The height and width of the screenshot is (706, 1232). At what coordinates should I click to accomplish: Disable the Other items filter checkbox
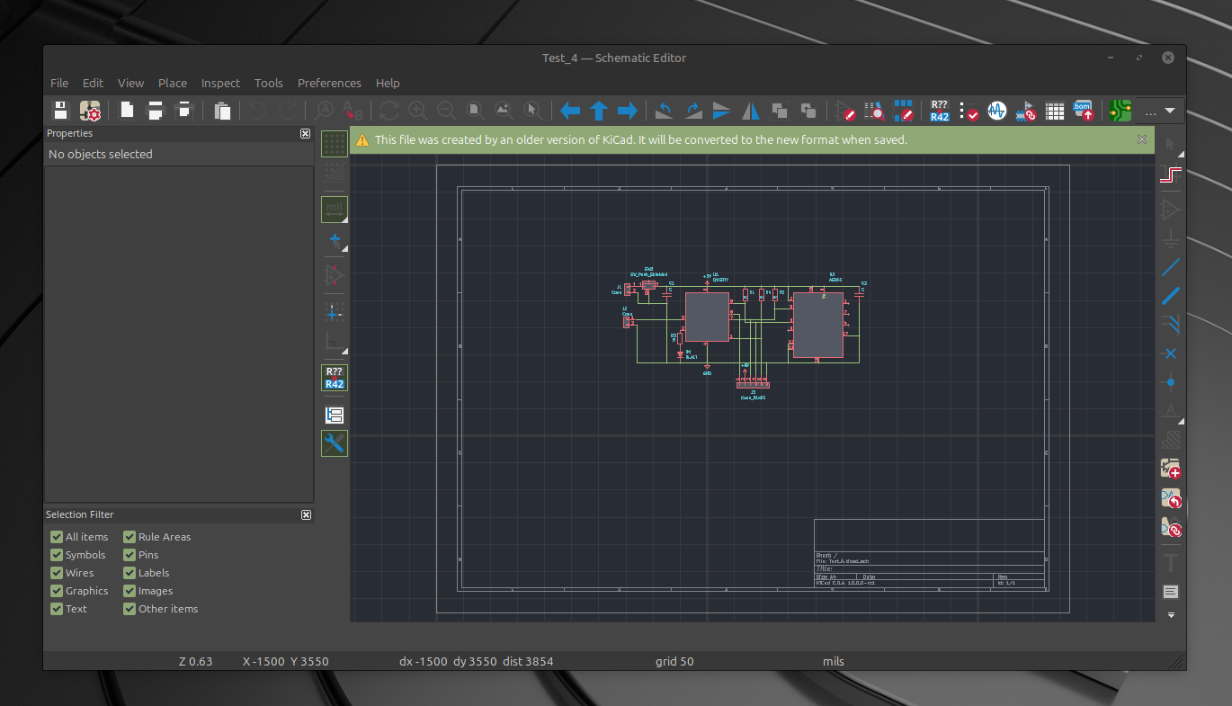click(x=129, y=609)
